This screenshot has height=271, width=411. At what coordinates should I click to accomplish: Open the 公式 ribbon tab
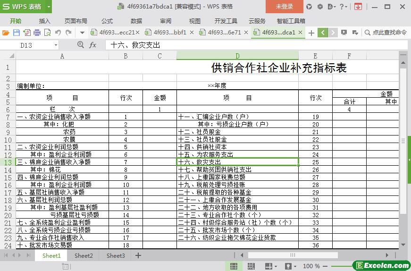click(x=107, y=21)
